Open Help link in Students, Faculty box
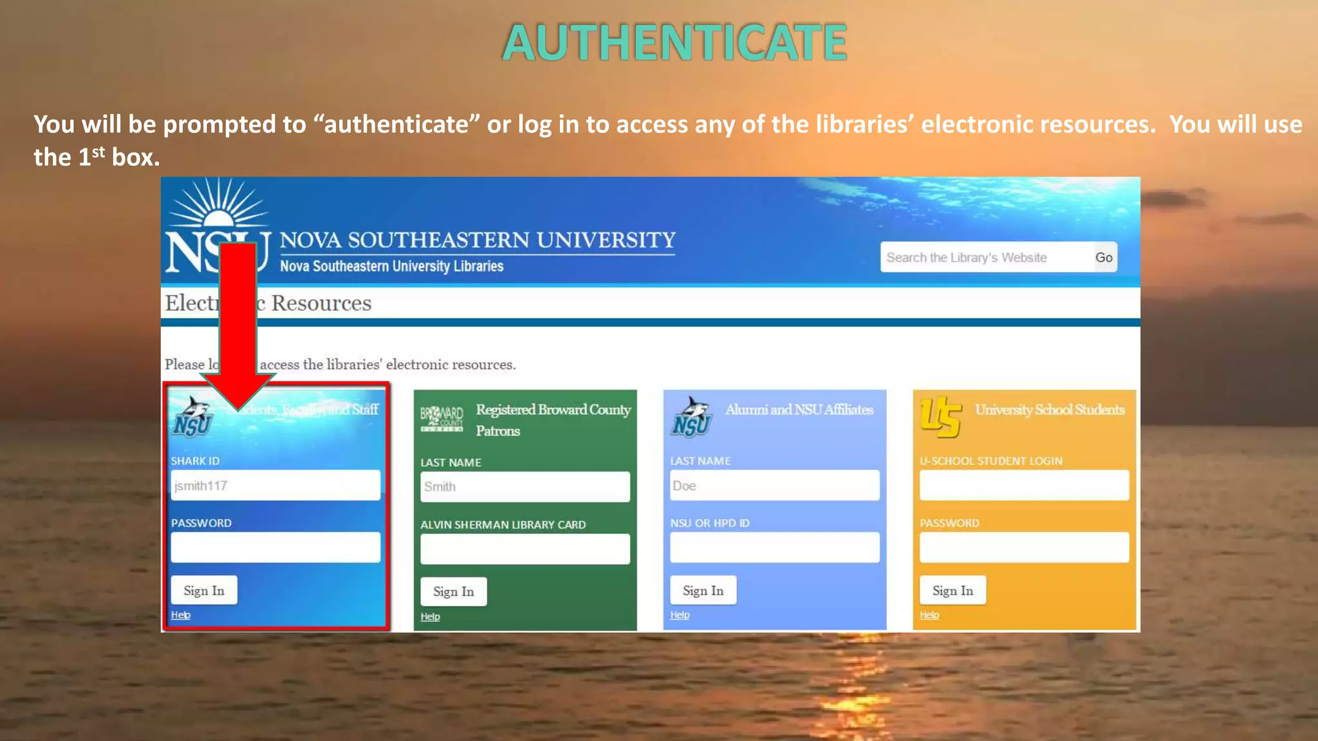This screenshot has height=741, width=1318. click(181, 615)
